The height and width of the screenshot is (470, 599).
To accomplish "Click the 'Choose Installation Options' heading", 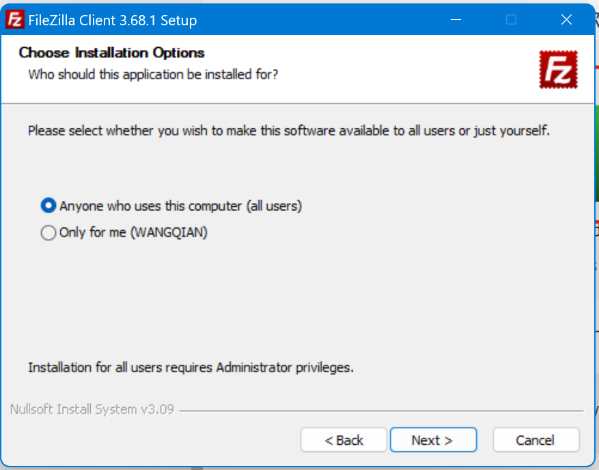I will [111, 53].
